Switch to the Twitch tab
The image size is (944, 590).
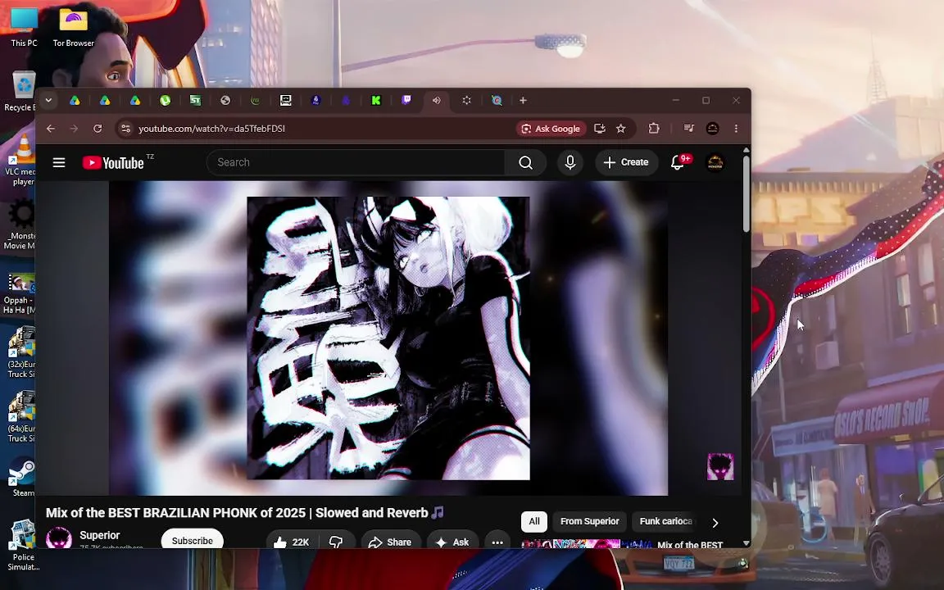pos(406,101)
